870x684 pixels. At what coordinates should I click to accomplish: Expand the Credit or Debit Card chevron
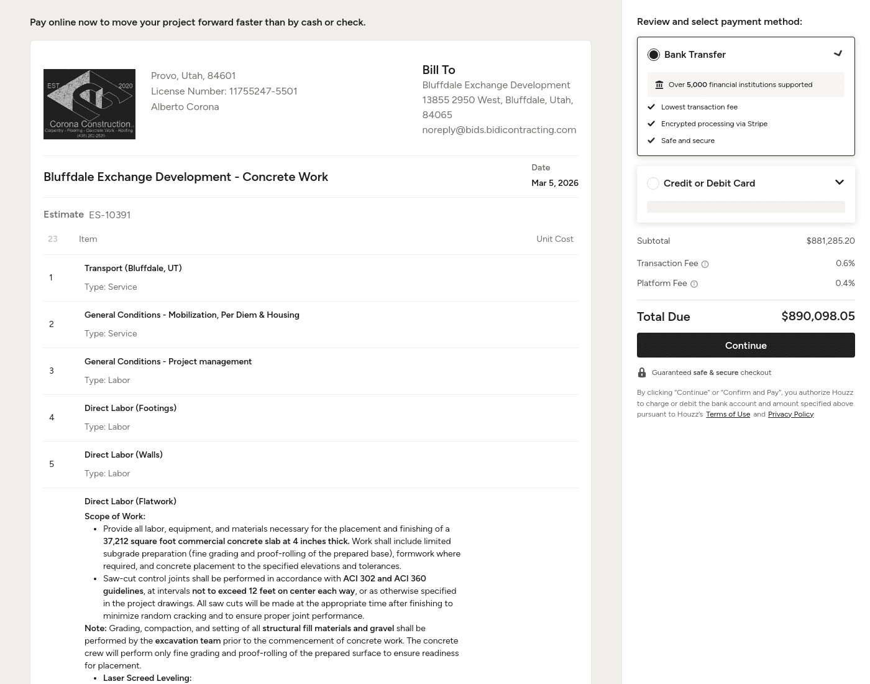(840, 182)
